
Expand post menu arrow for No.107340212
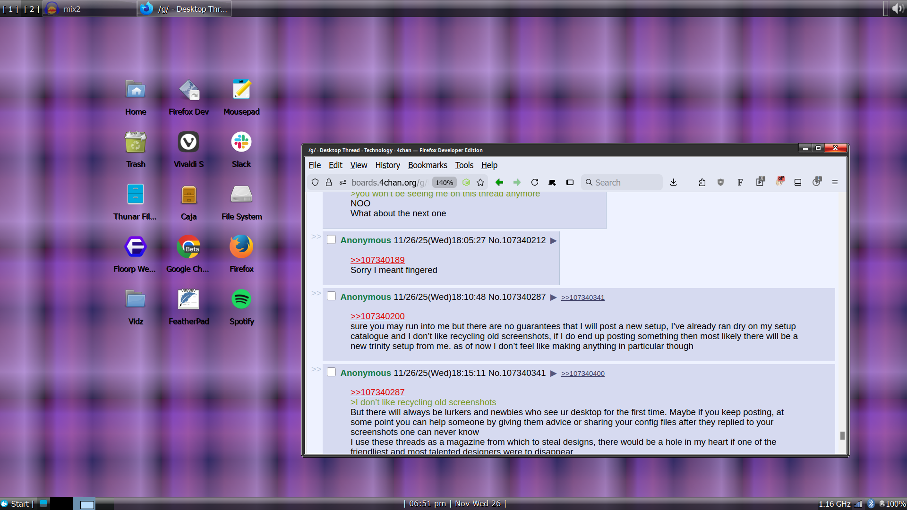[x=554, y=241]
